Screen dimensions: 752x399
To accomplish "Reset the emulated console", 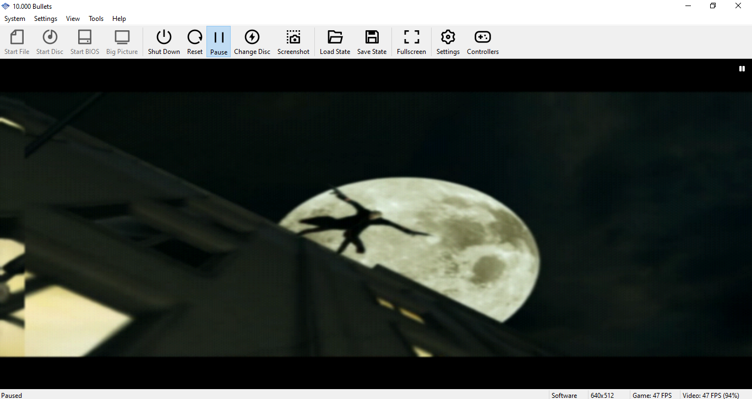I will [x=195, y=42].
